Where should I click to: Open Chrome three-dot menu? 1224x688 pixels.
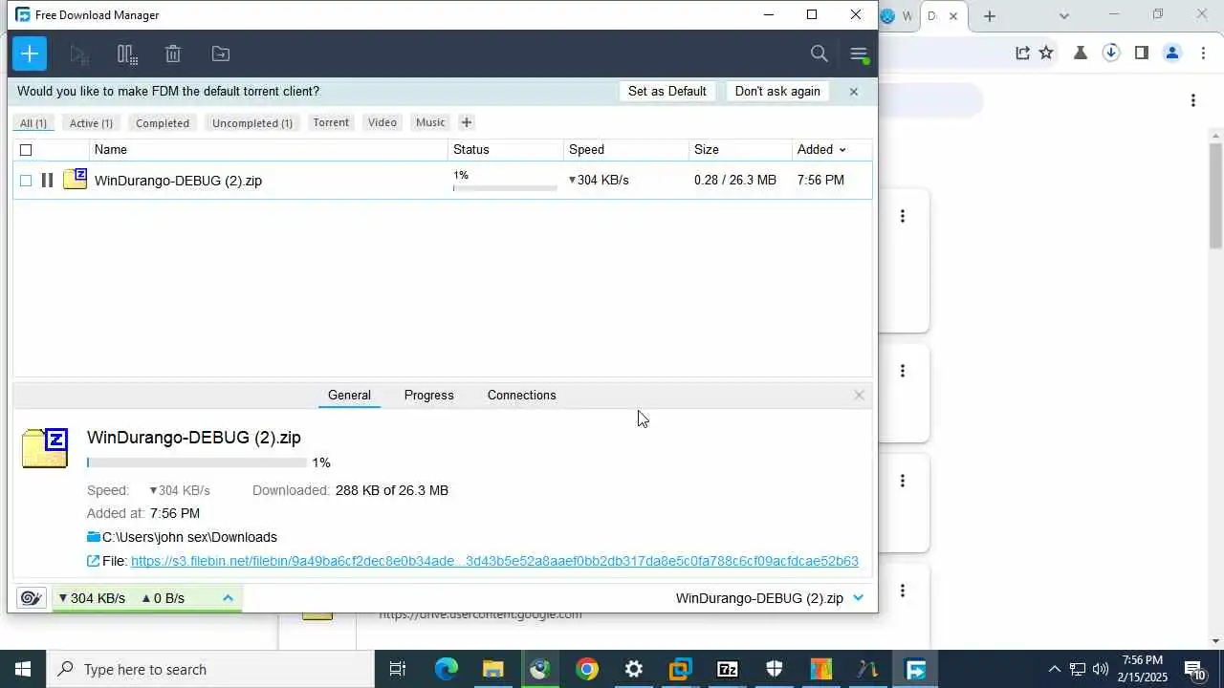click(1203, 53)
